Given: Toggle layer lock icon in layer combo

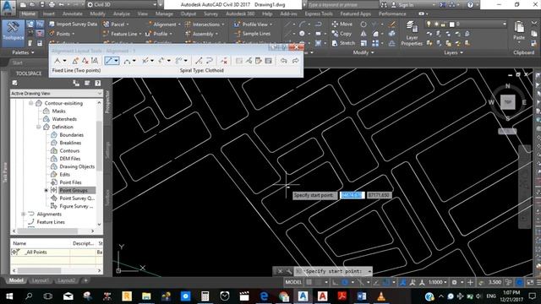Looking at the screenshot, I should (443, 24).
